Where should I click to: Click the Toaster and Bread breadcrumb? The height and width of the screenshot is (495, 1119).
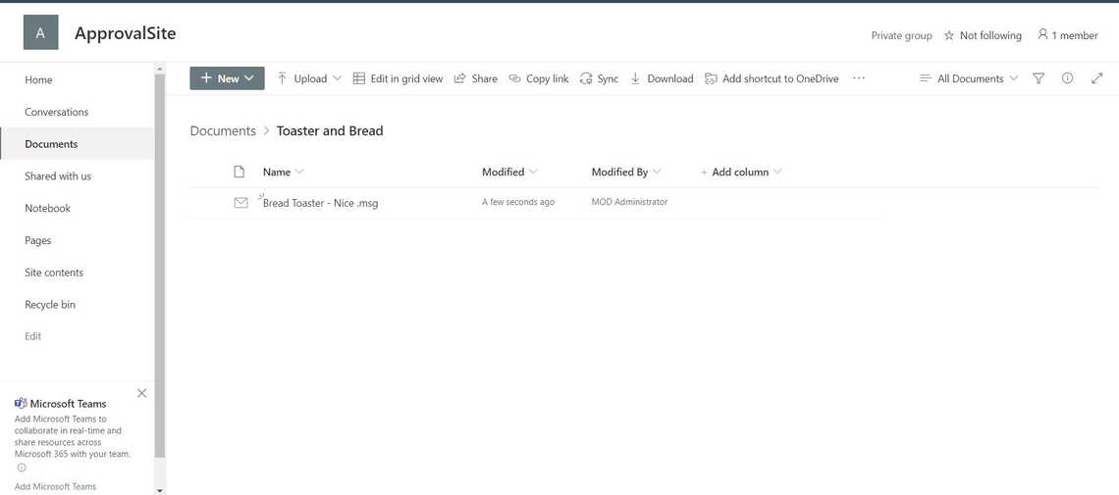[x=330, y=131]
